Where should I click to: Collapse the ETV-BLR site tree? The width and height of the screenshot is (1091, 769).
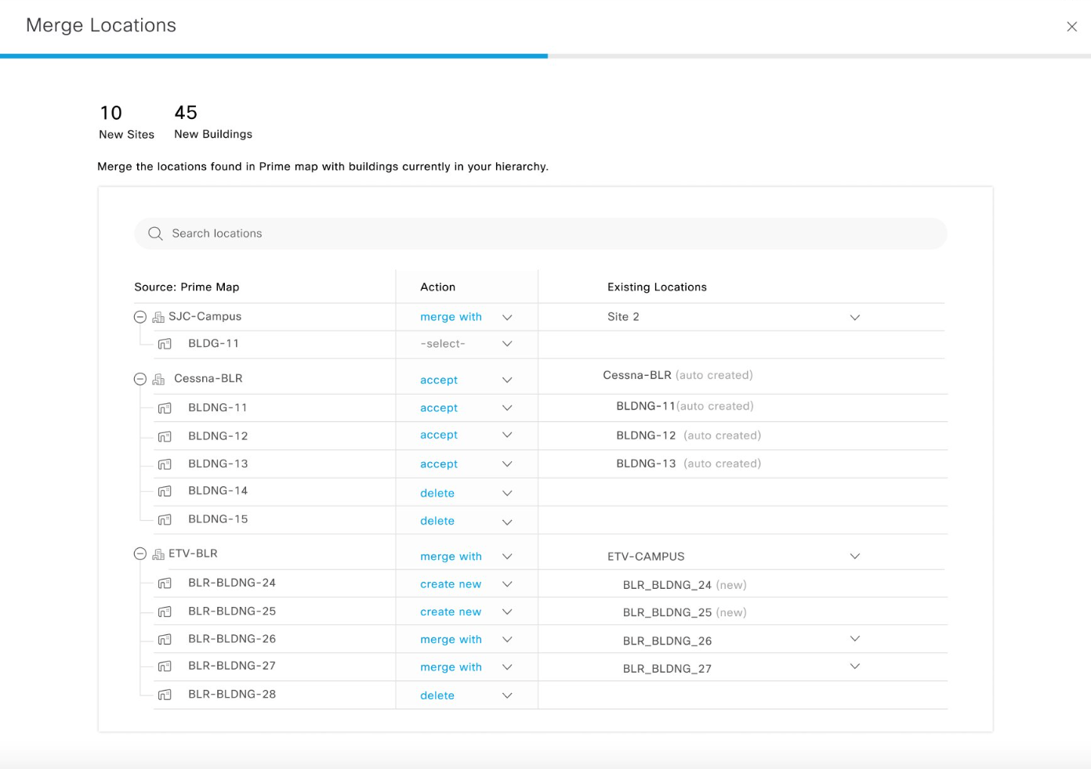(x=140, y=554)
